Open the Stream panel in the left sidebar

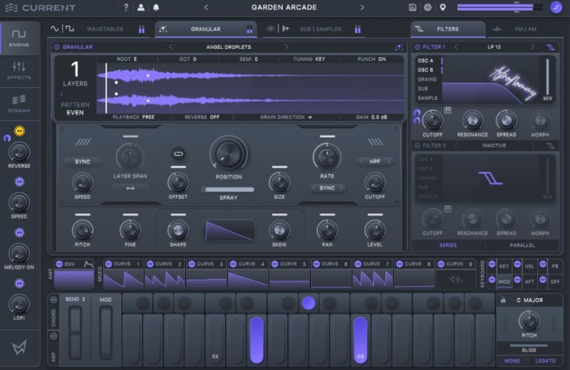(x=19, y=104)
